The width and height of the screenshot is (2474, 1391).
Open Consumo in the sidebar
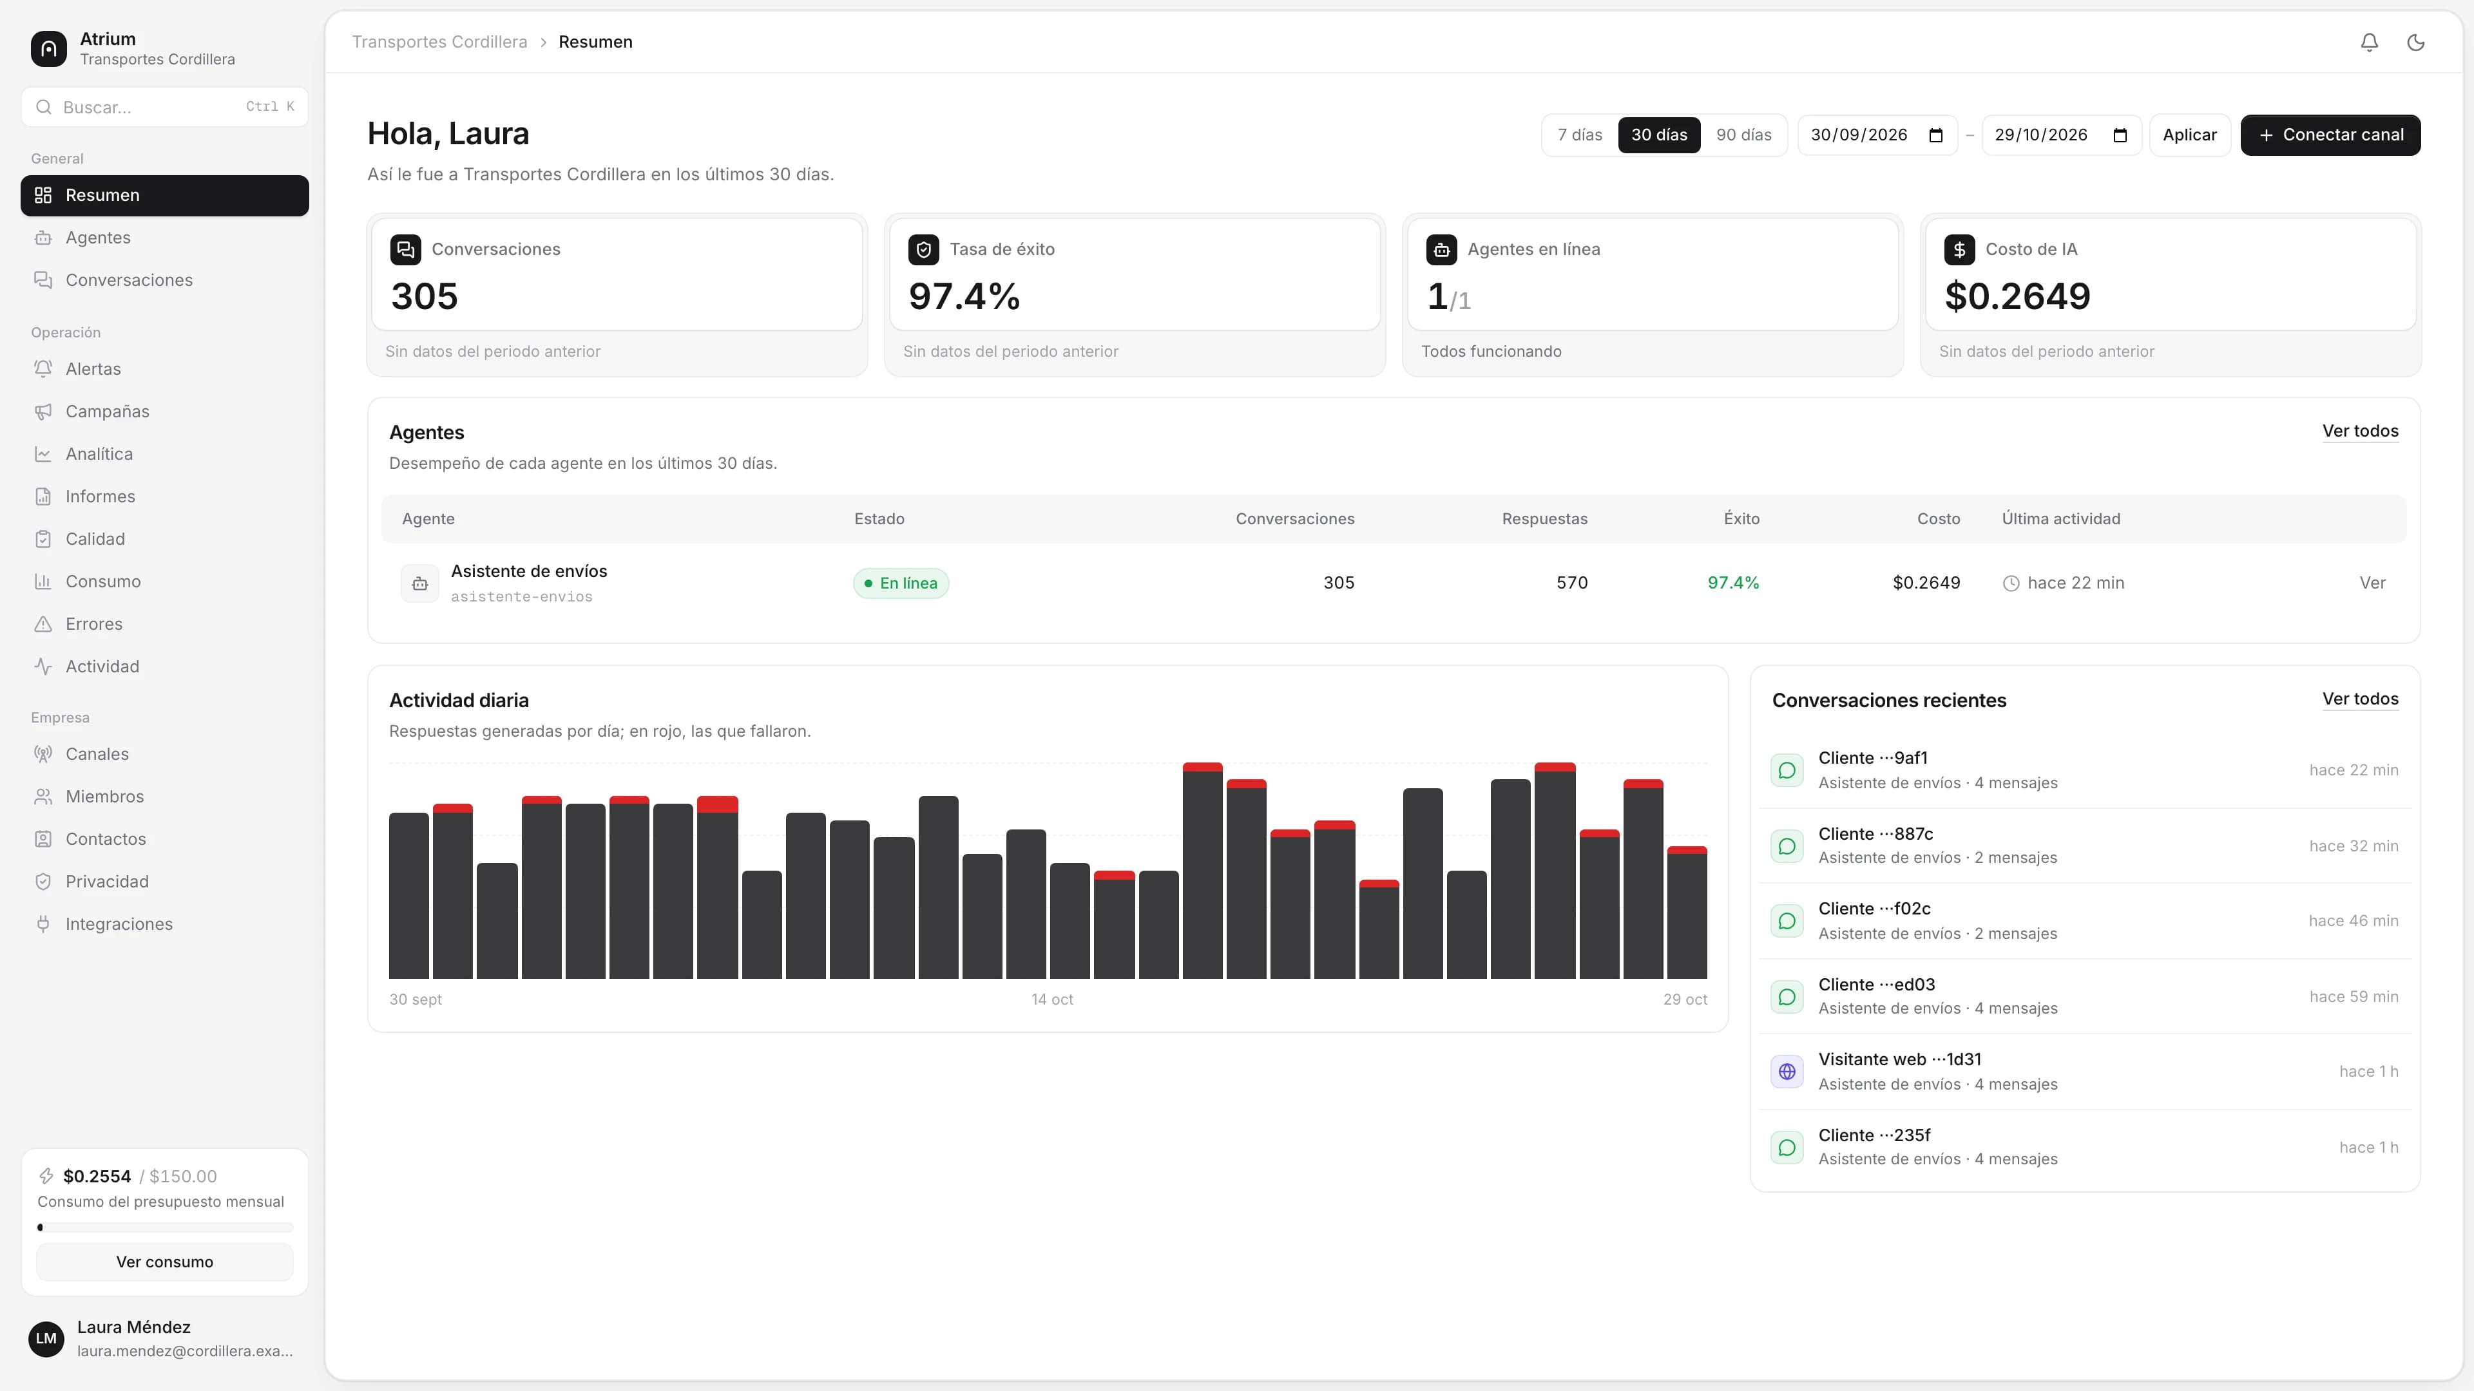pyautogui.click(x=164, y=582)
